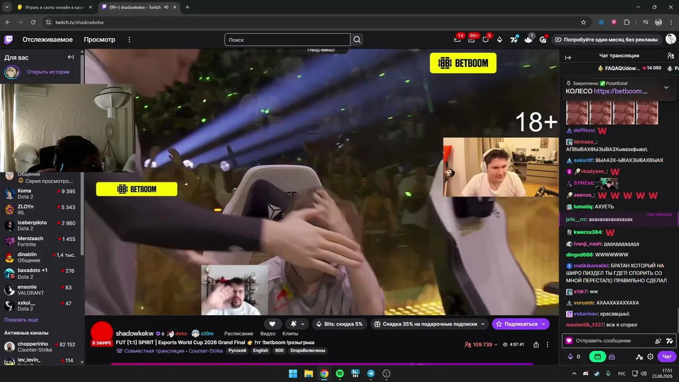679x382 pixels.
Task: Open the Просмотр tab
Action: click(99, 40)
